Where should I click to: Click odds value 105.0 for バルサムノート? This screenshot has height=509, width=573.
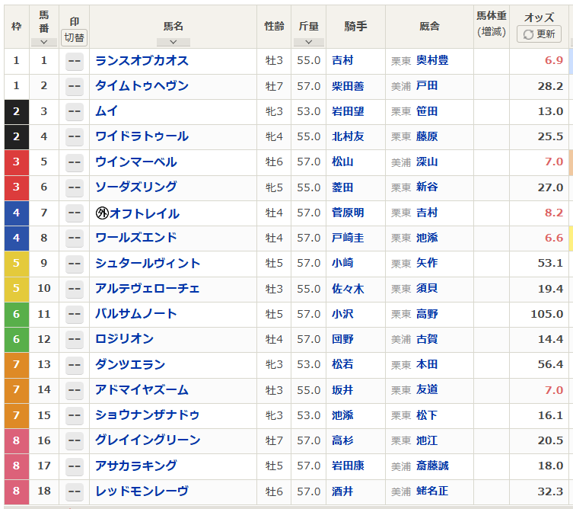(546, 314)
